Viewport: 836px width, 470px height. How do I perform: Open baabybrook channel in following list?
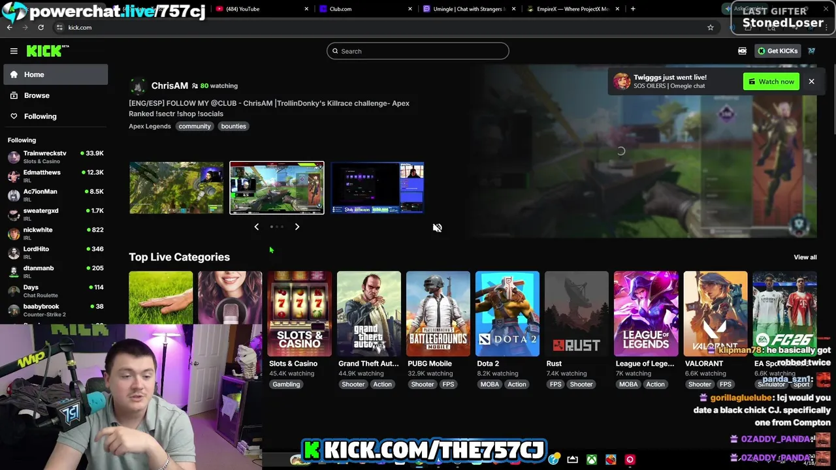pos(56,310)
